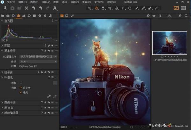Screen dimensions: 191x130
Task: Click the help '?' in 直方图 panel
Action: [x=53, y=21]
